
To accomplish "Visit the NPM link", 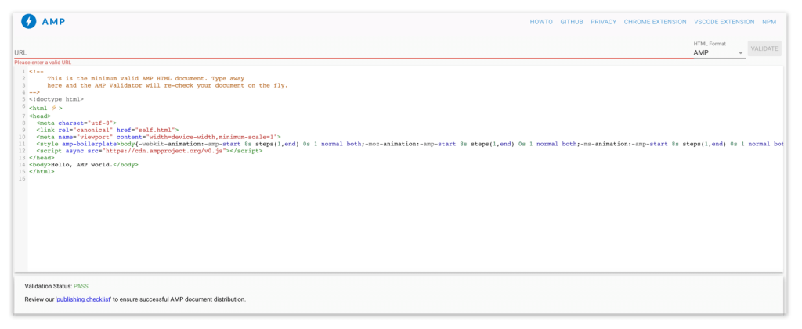I will (x=768, y=22).
